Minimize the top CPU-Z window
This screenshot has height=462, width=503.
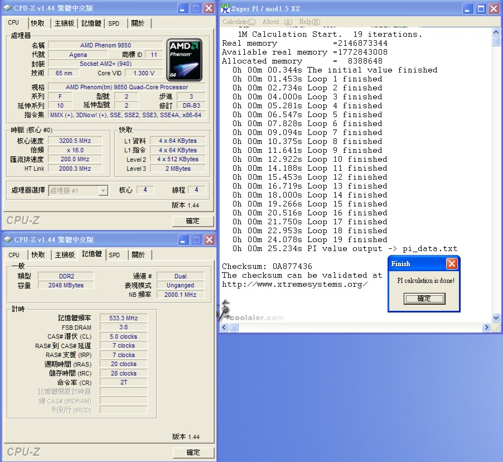pyautogui.click(x=183, y=8)
